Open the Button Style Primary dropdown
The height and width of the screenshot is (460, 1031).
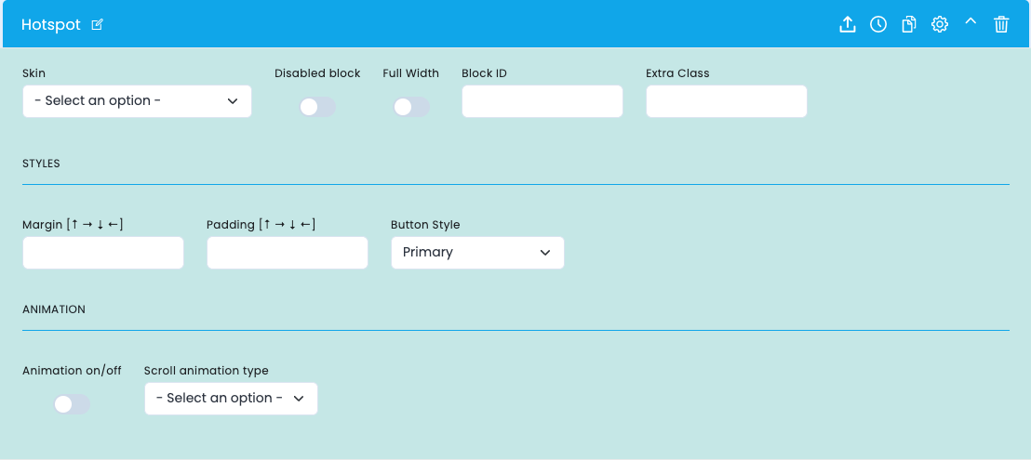[x=477, y=253]
